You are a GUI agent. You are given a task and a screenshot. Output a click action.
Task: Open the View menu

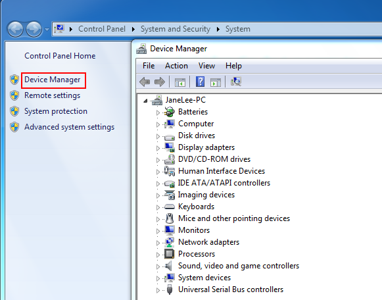point(206,66)
